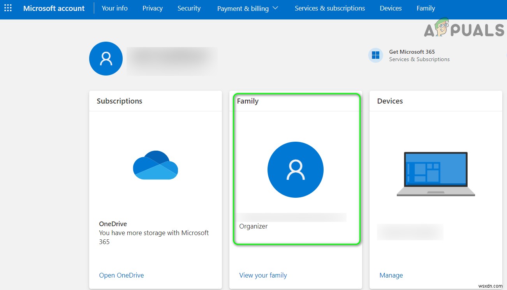
Task: Click the Open OneDrive link
Action: pos(121,275)
